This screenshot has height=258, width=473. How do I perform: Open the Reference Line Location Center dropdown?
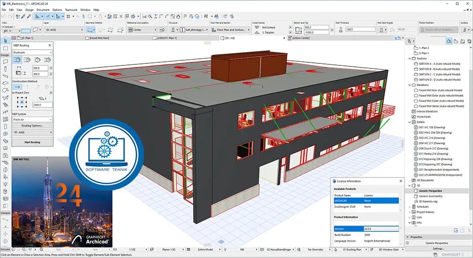[x=142, y=30]
